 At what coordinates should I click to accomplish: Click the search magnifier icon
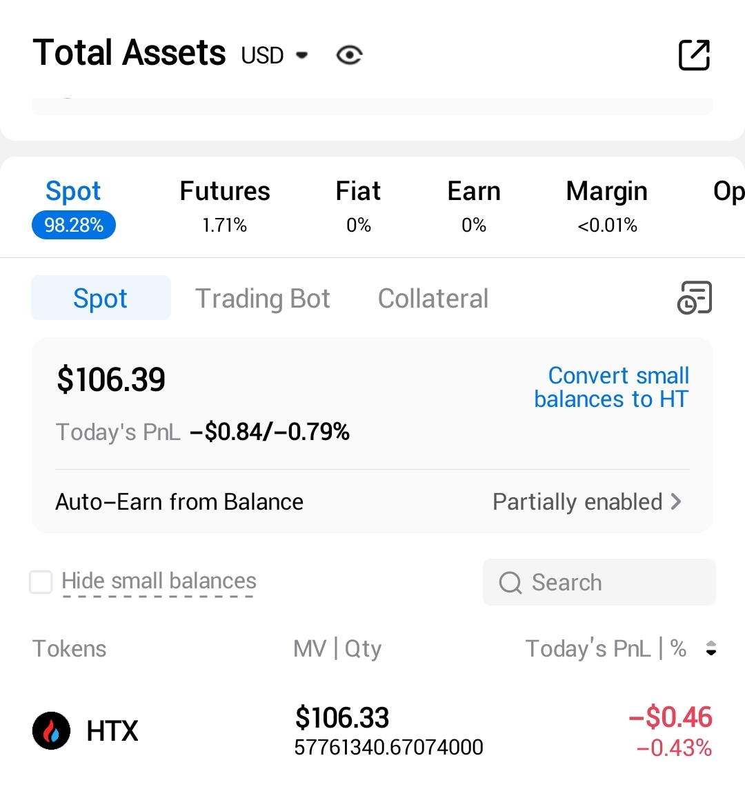tap(510, 583)
